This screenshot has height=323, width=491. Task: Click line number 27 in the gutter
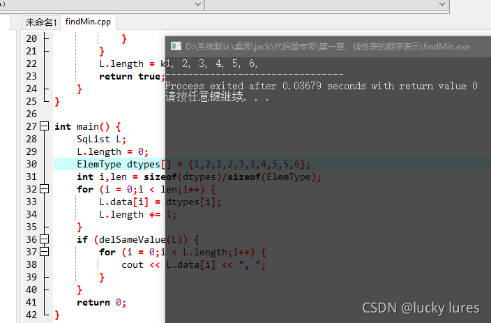[x=31, y=126]
